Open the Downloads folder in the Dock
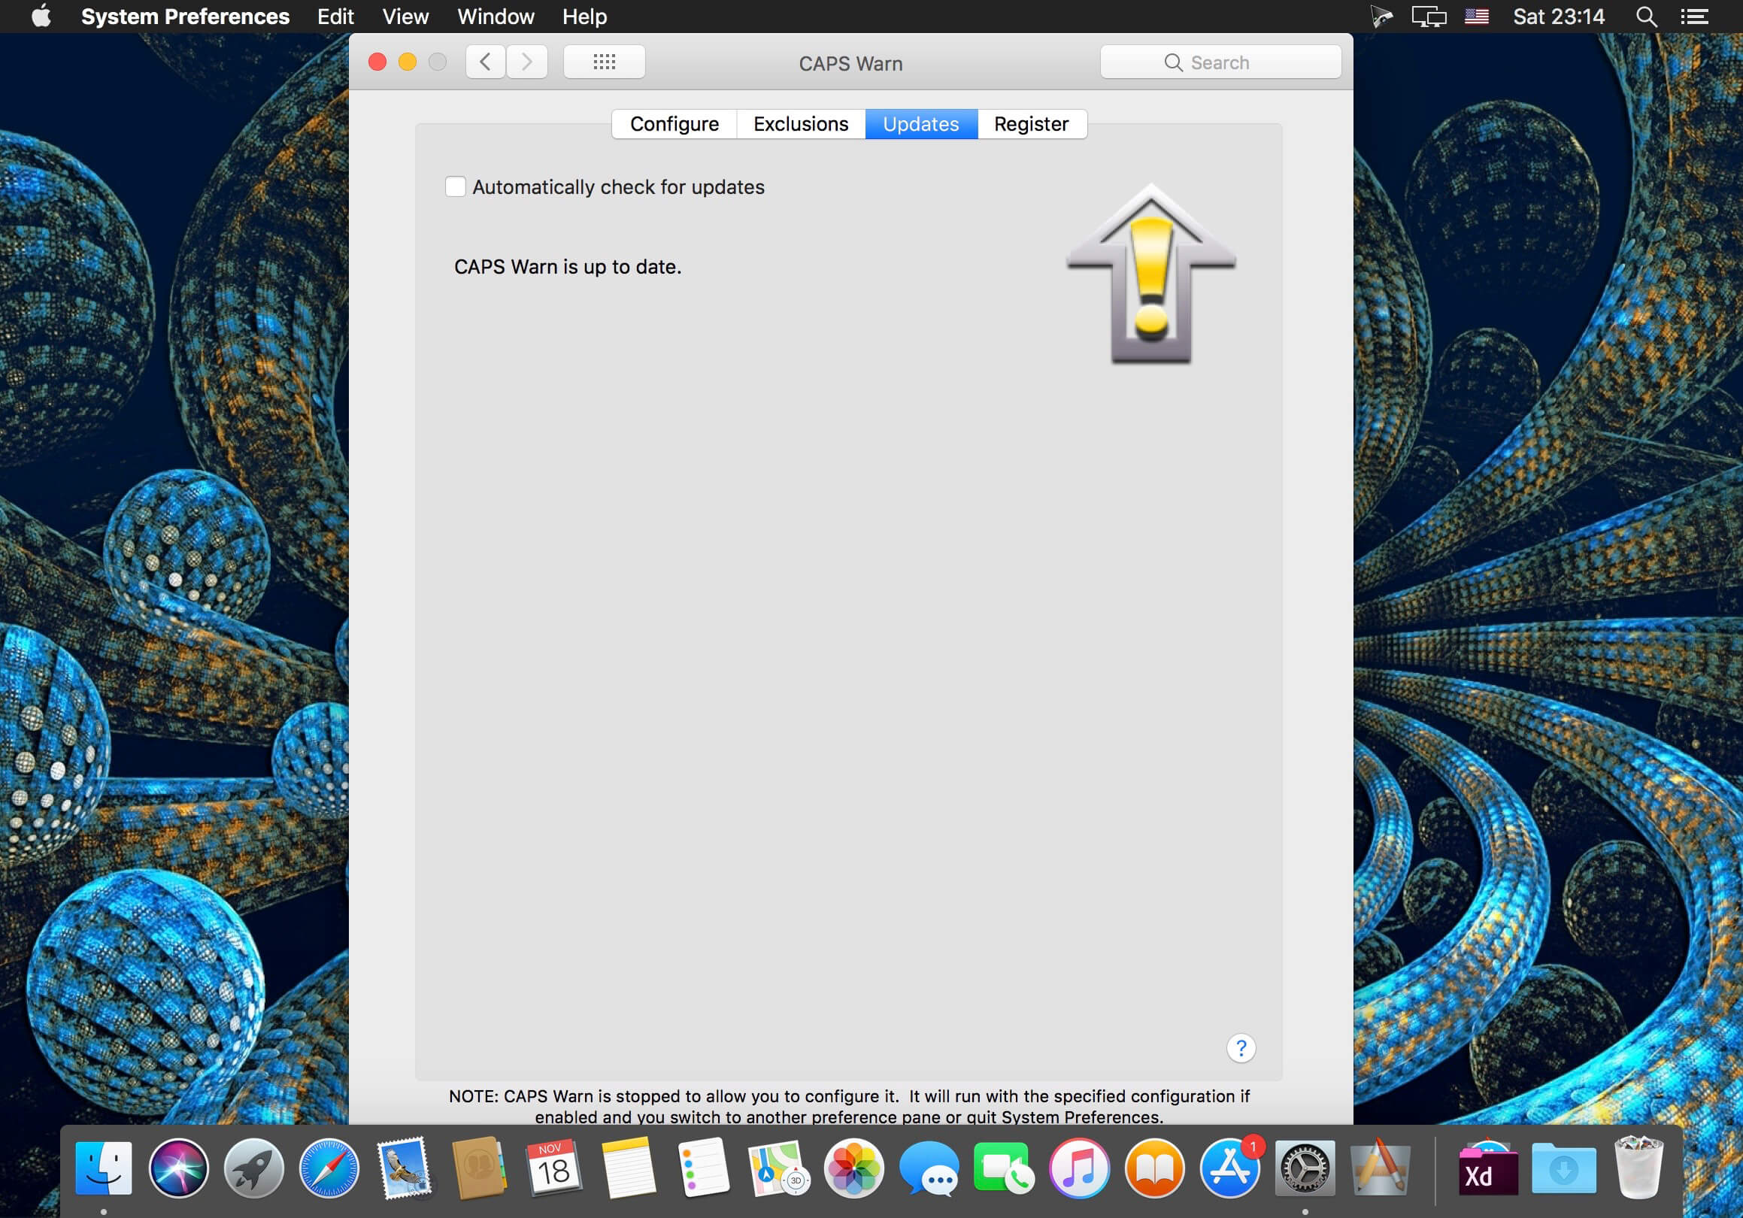The image size is (1743, 1218). 1564,1168
